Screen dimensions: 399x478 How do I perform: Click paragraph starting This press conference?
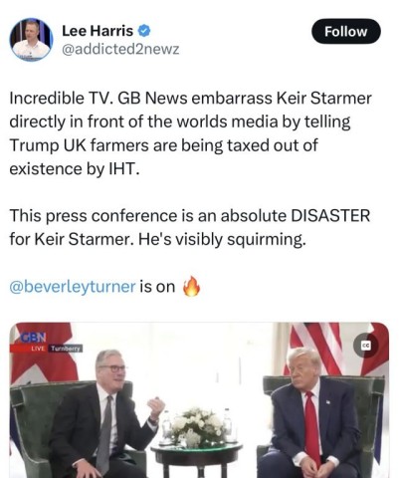pyautogui.click(x=190, y=227)
